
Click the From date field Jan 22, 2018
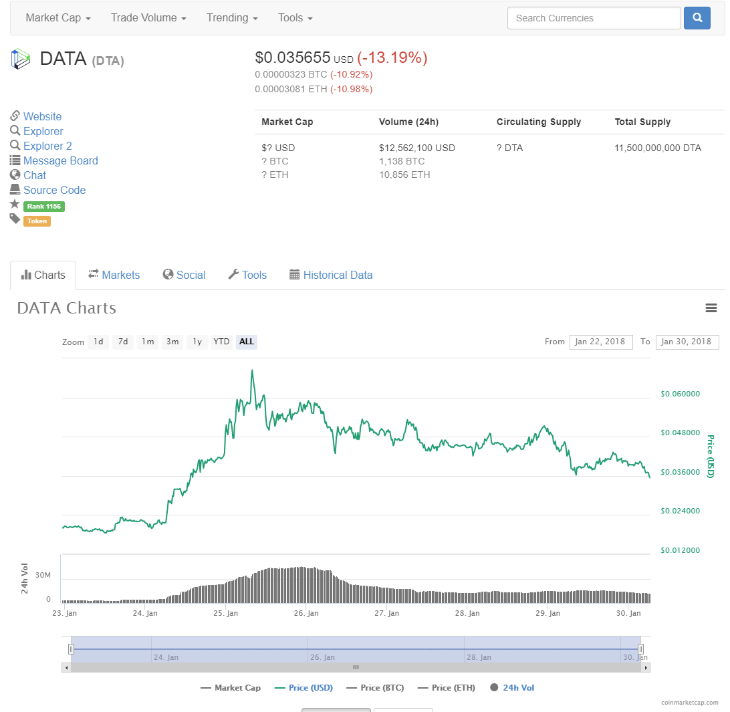coord(600,342)
